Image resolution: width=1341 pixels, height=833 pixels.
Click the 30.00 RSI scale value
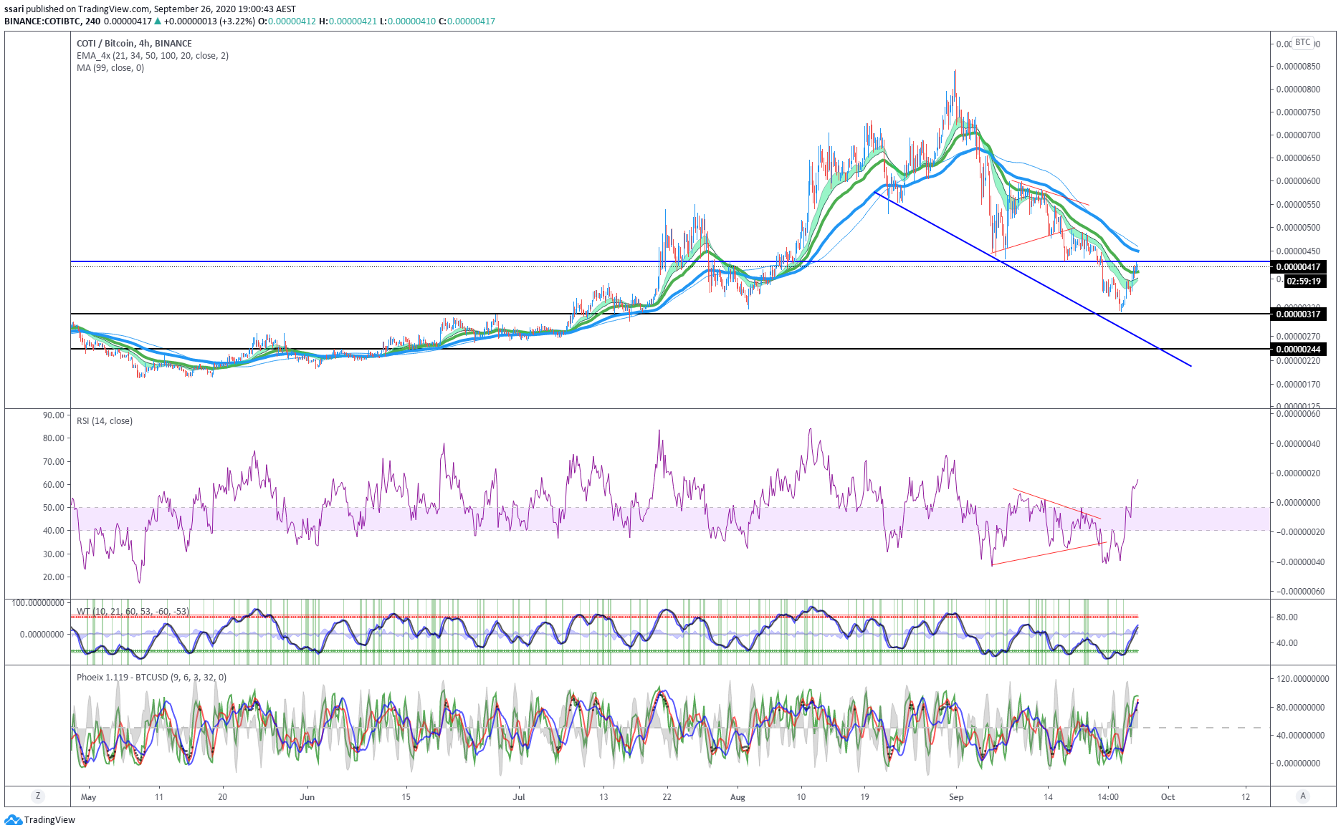pyautogui.click(x=54, y=554)
